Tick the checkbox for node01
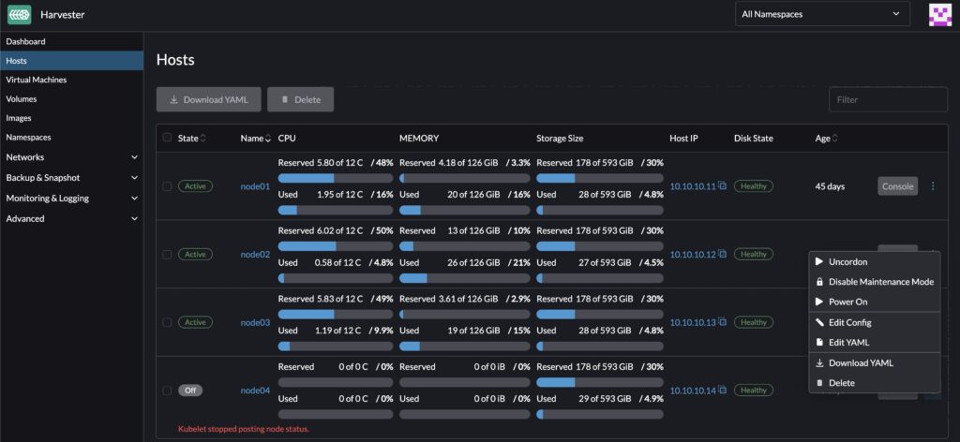The height and width of the screenshot is (442, 960). (x=167, y=186)
